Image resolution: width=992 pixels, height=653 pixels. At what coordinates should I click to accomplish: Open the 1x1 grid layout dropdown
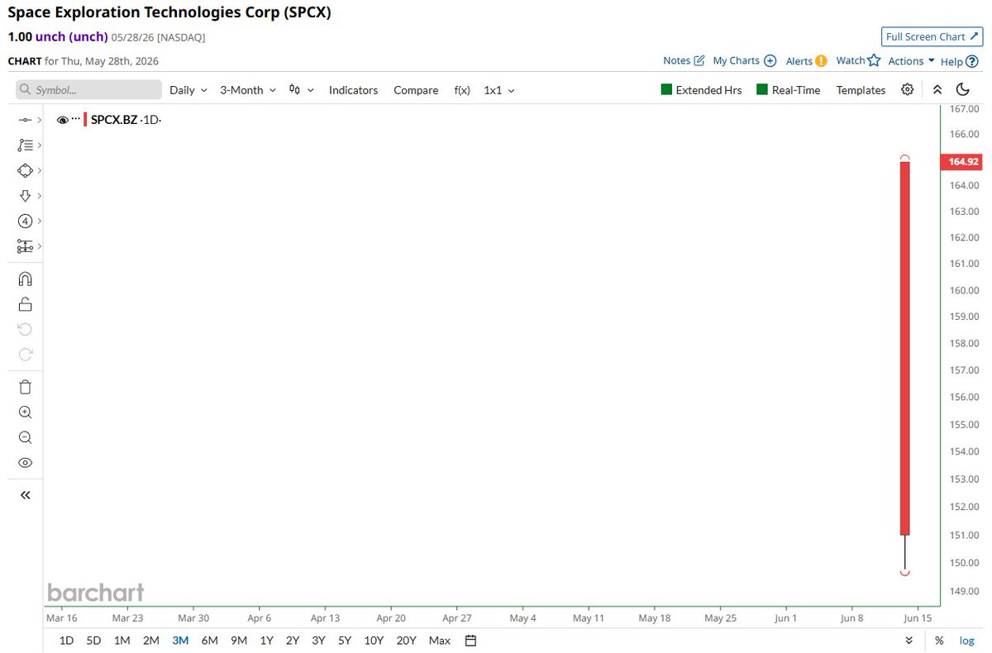point(499,90)
